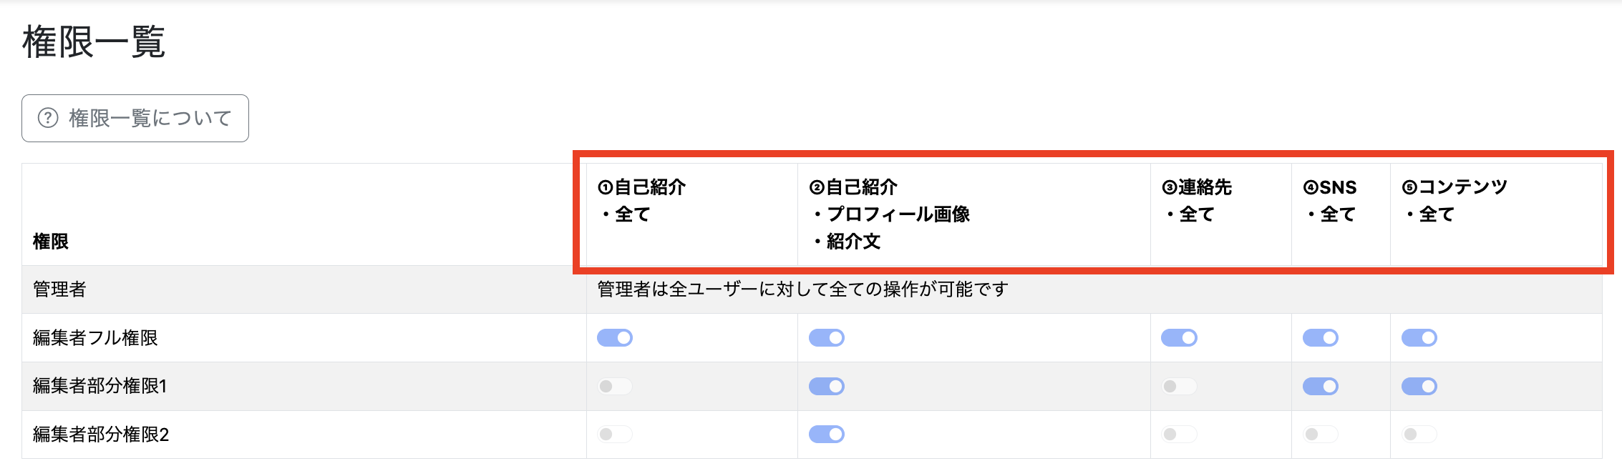Disable ②自己紹介 for 編集者部分権限1
The width and height of the screenshot is (1622, 476).
[x=827, y=387]
